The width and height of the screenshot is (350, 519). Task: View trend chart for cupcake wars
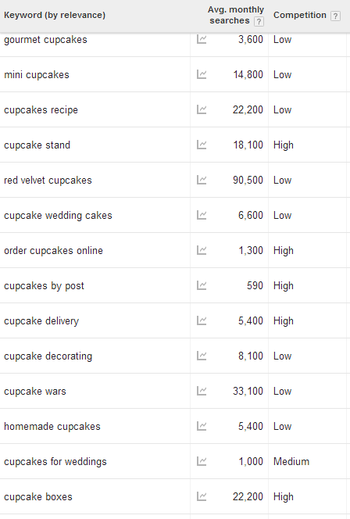202,391
